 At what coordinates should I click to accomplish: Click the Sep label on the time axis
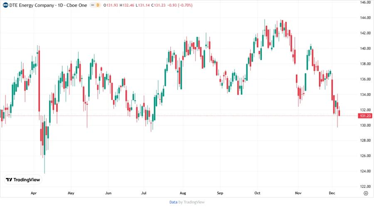(x=220, y=193)
